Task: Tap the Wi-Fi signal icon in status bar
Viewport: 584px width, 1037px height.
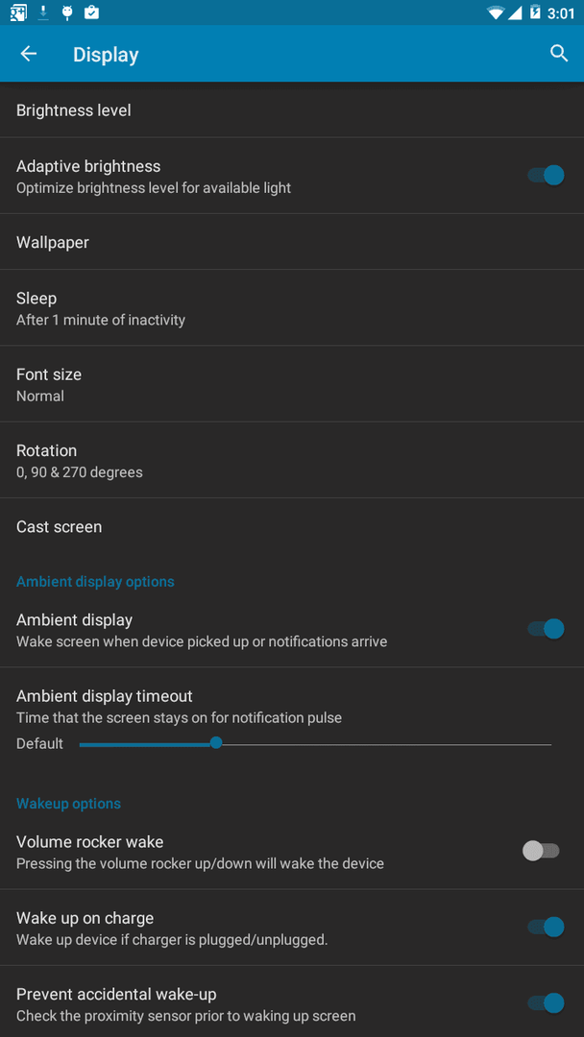Action: [x=495, y=12]
